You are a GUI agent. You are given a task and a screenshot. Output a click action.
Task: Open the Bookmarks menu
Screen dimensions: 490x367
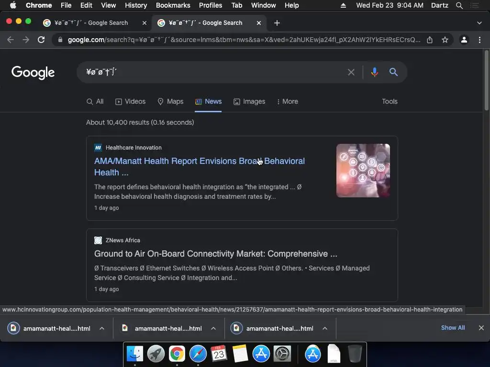tap(173, 5)
